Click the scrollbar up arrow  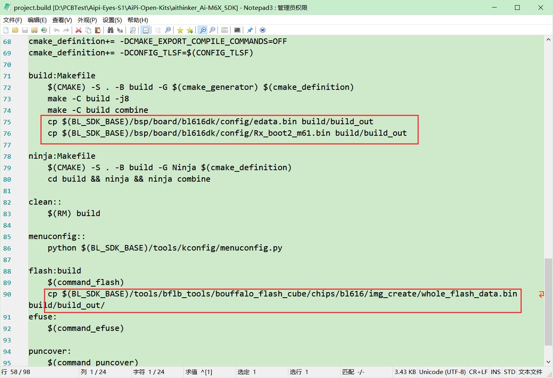(549, 40)
